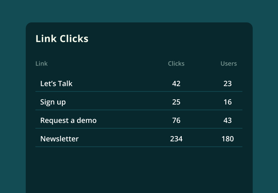Select the Clicks column header
This screenshot has width=278, height=193.
[x=176, y=64]
